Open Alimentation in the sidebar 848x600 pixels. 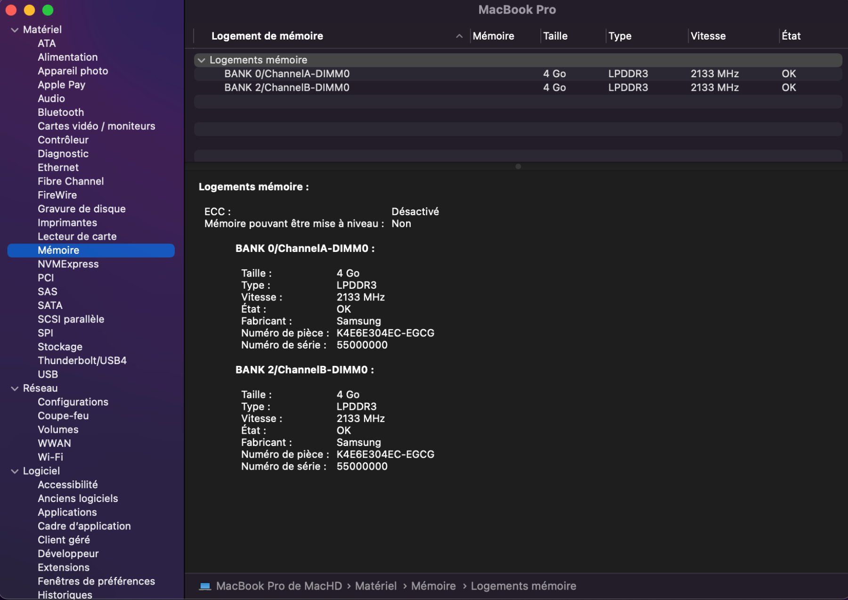pos(68,57)
